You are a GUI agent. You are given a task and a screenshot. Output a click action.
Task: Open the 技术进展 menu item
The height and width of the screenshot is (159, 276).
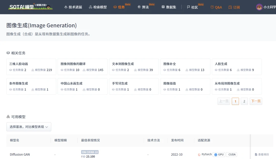(73, 7)
